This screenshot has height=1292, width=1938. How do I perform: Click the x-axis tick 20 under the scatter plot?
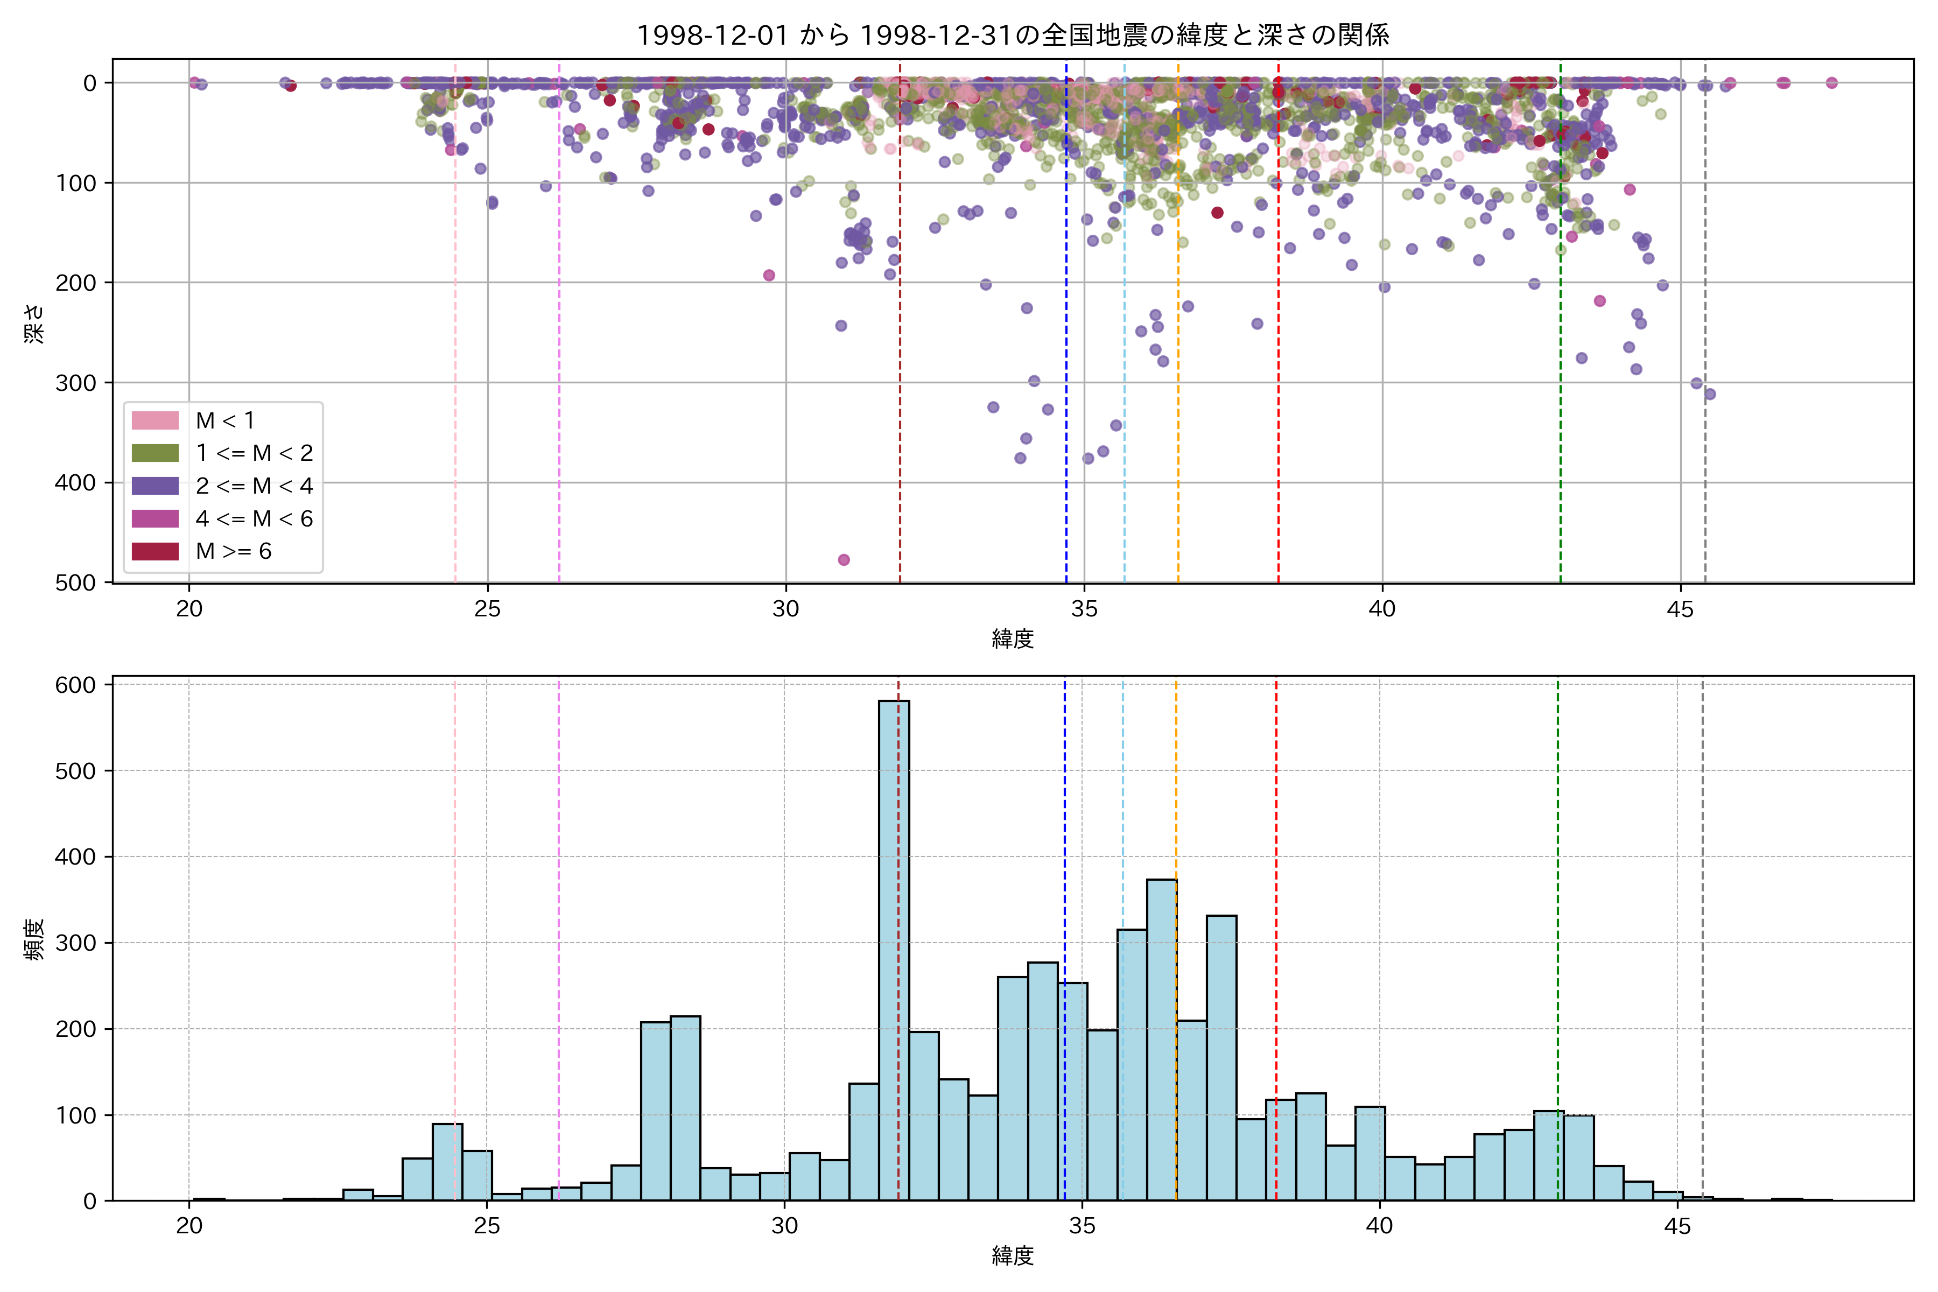(x=189, y=609)
